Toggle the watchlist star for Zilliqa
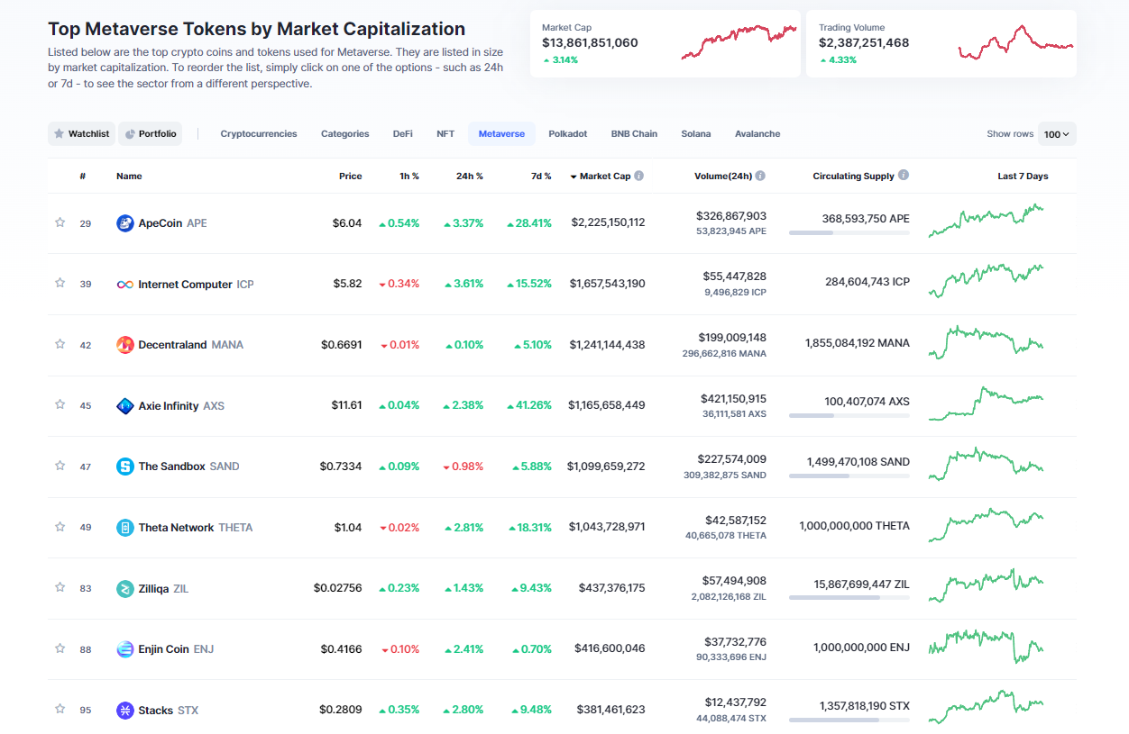 (60, 588)
